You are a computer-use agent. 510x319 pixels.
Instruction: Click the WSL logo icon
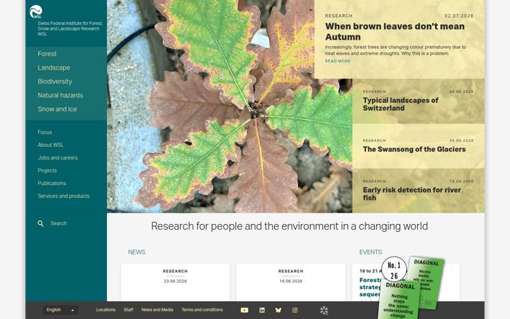coord(36,12)
